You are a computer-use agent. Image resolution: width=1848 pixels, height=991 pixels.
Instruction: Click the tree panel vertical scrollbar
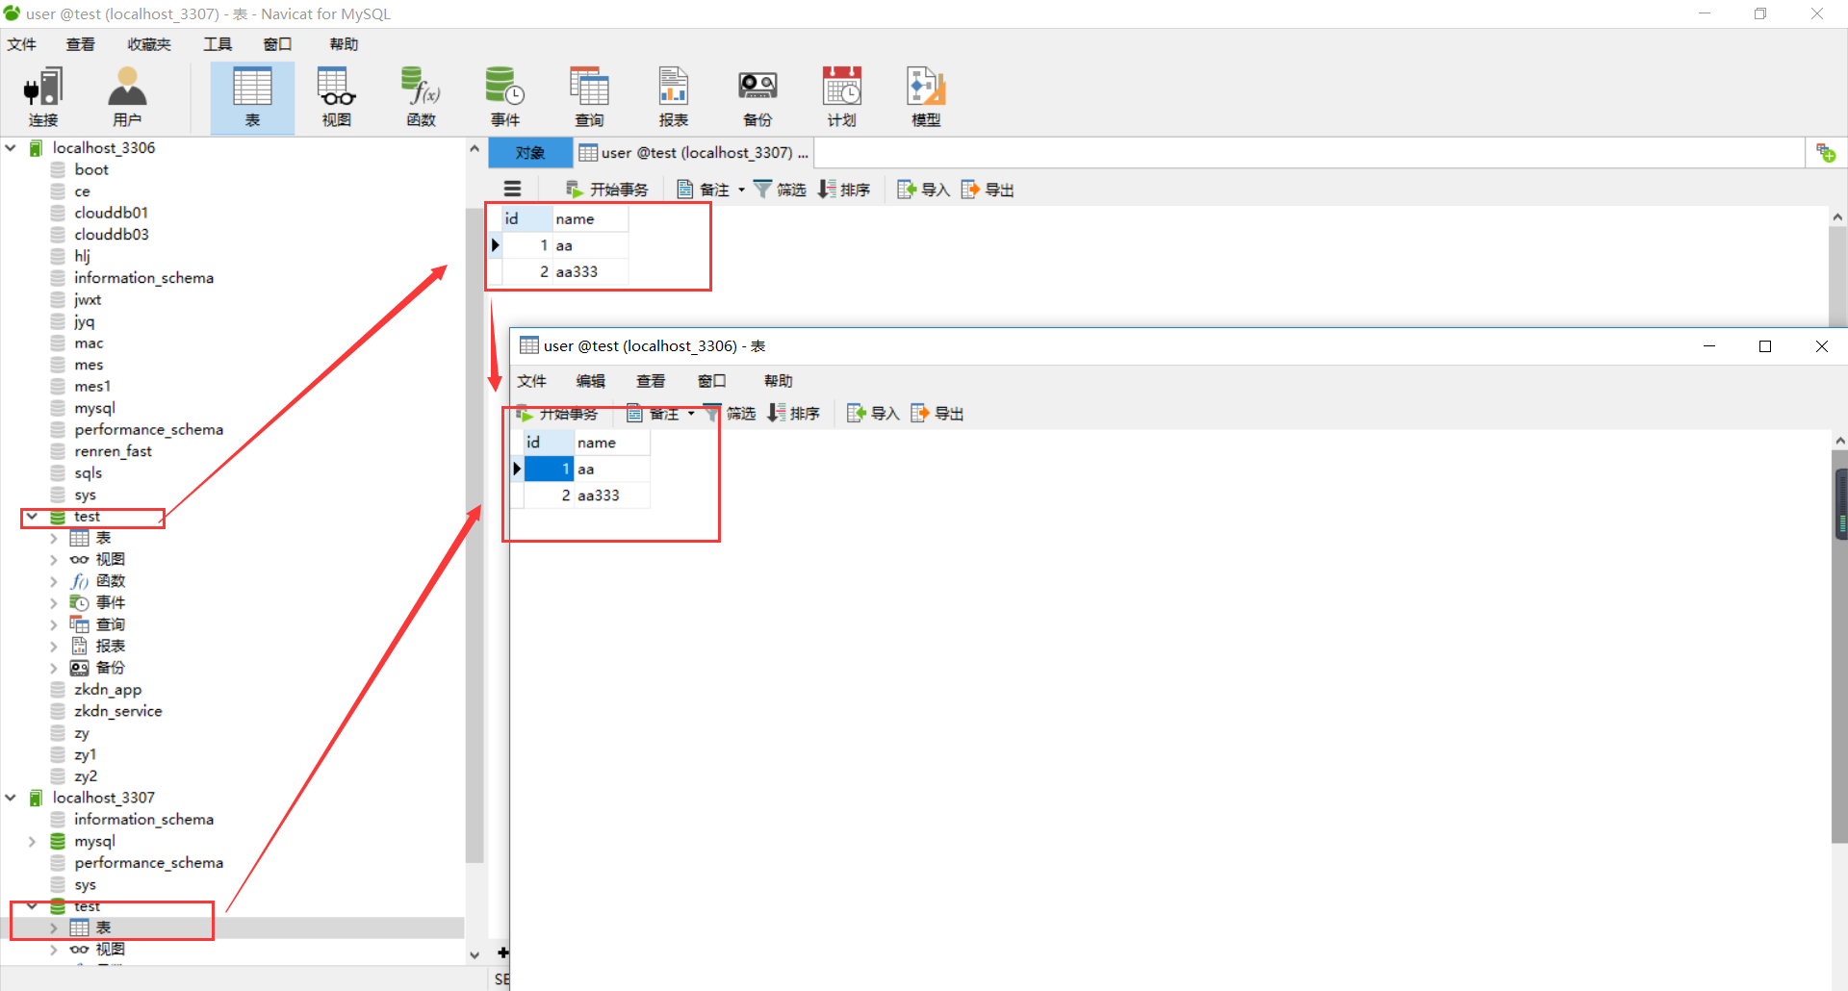click(474, 537)
